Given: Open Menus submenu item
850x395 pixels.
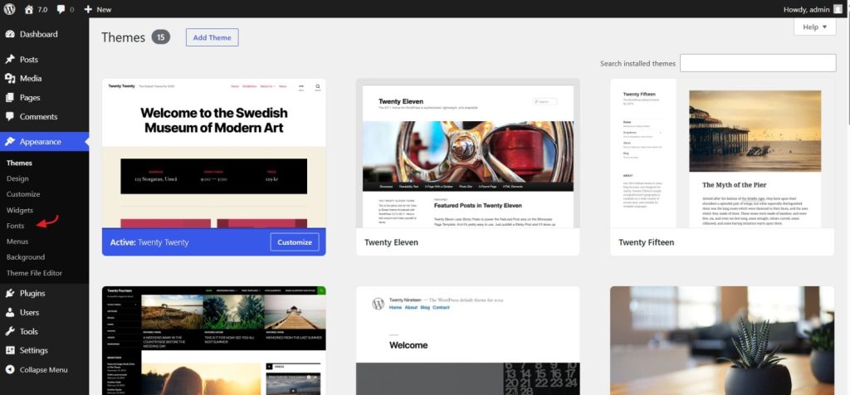Looking at the screenshot, I should (x=17, y=241).
